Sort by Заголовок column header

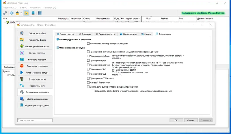pos(76,18)
